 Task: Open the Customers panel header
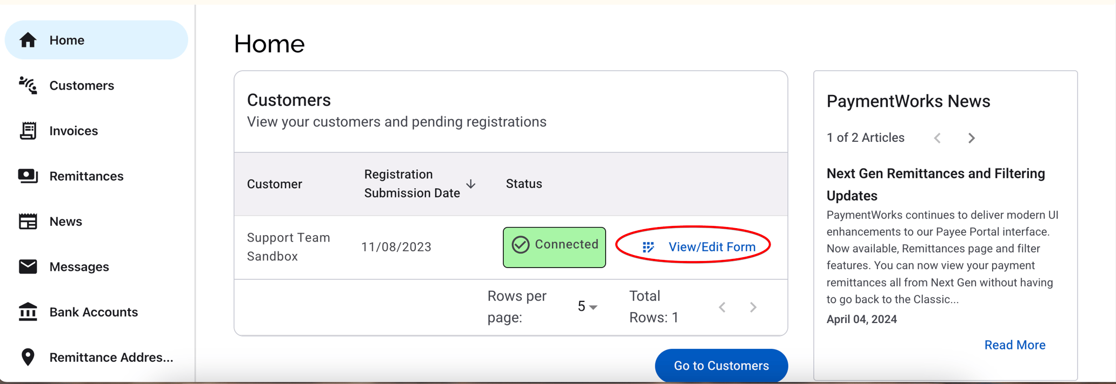pos(289,100)
